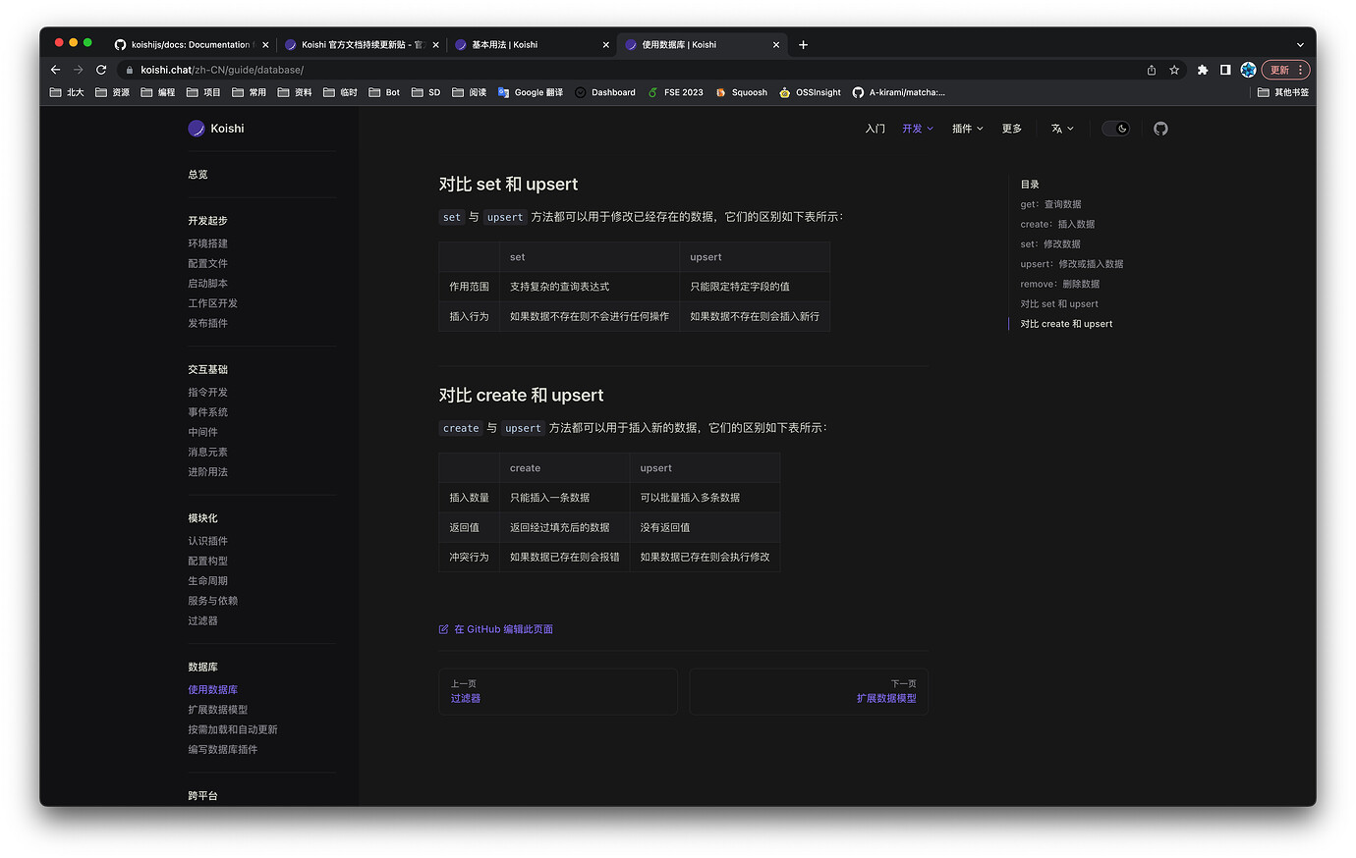Open the Koishi GitHub repository icon

[1160, 128]
